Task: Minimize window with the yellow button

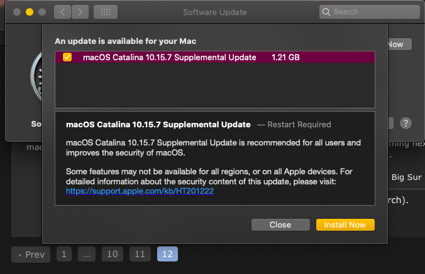Action: 30,12
